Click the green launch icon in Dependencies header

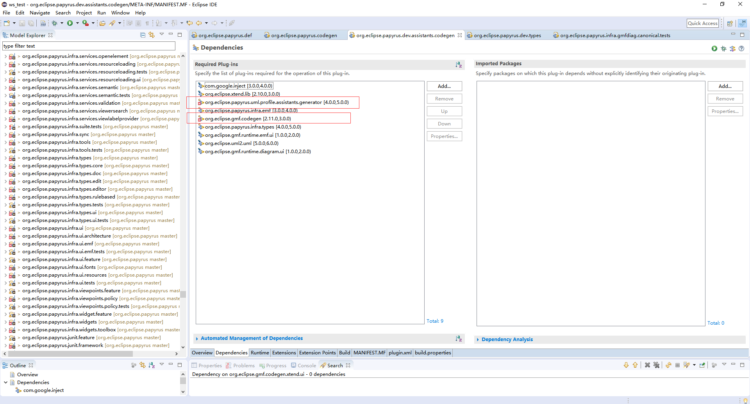coord(714,48)
